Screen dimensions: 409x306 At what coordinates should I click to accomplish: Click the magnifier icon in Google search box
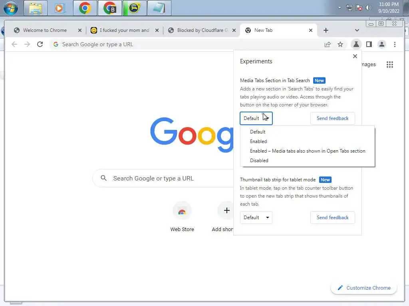(103, 178)
